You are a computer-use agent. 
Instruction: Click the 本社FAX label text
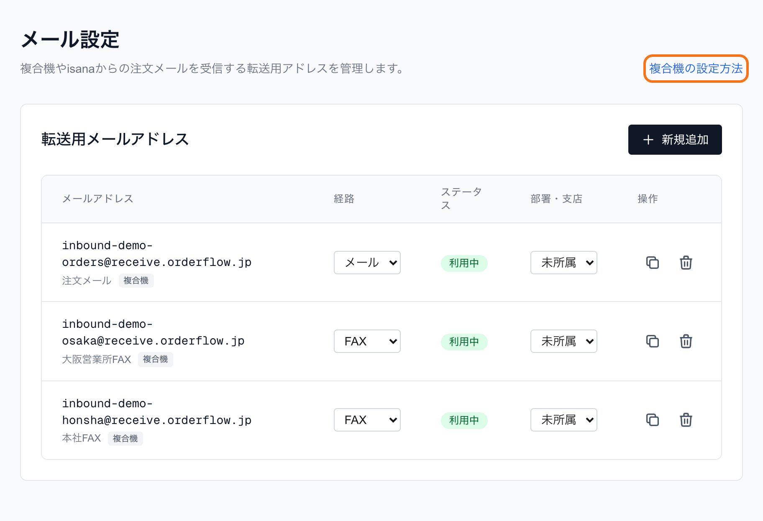click(x=82, y=438)
